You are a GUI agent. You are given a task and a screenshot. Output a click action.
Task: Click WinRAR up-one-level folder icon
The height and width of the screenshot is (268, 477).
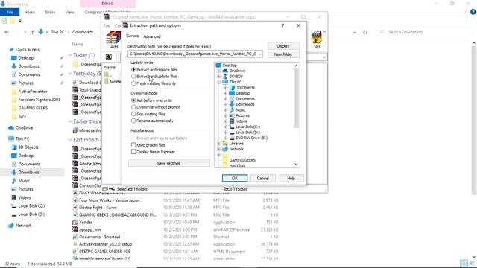(x=109, y=57)
